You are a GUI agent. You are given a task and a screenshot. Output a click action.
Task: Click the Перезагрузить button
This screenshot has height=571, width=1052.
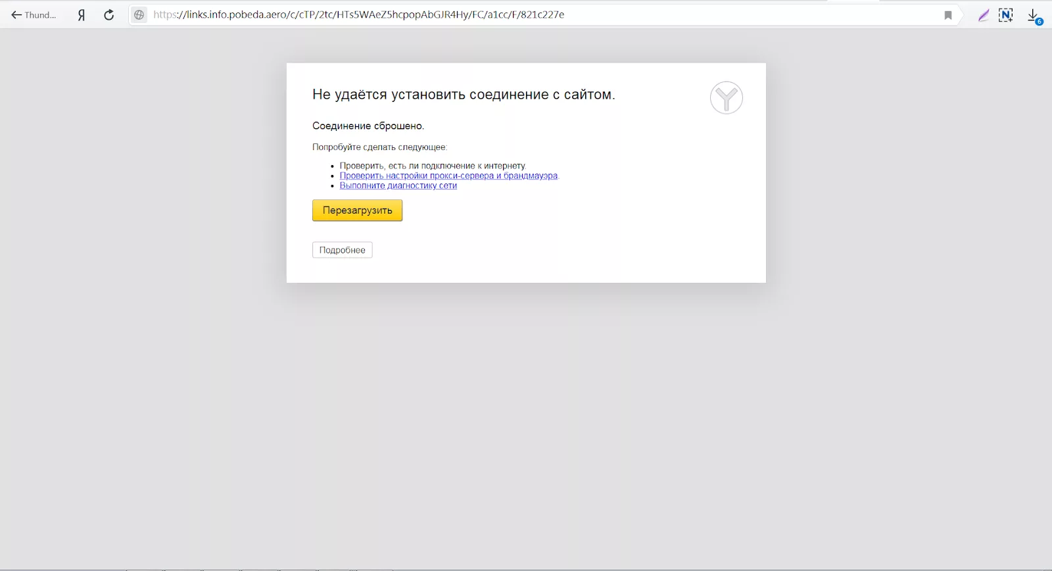(x=357, y=211)
